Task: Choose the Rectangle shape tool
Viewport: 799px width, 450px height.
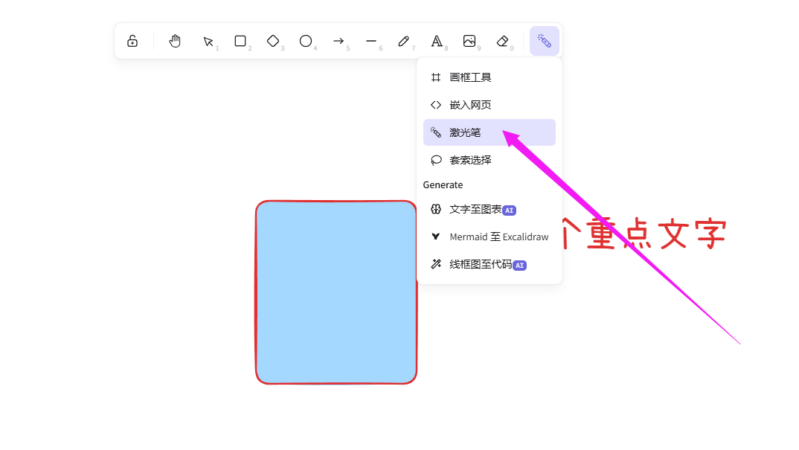Action: 240,41
